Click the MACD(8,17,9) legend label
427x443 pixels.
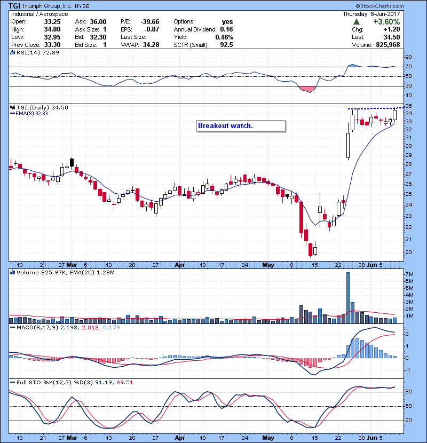[37, 328]
